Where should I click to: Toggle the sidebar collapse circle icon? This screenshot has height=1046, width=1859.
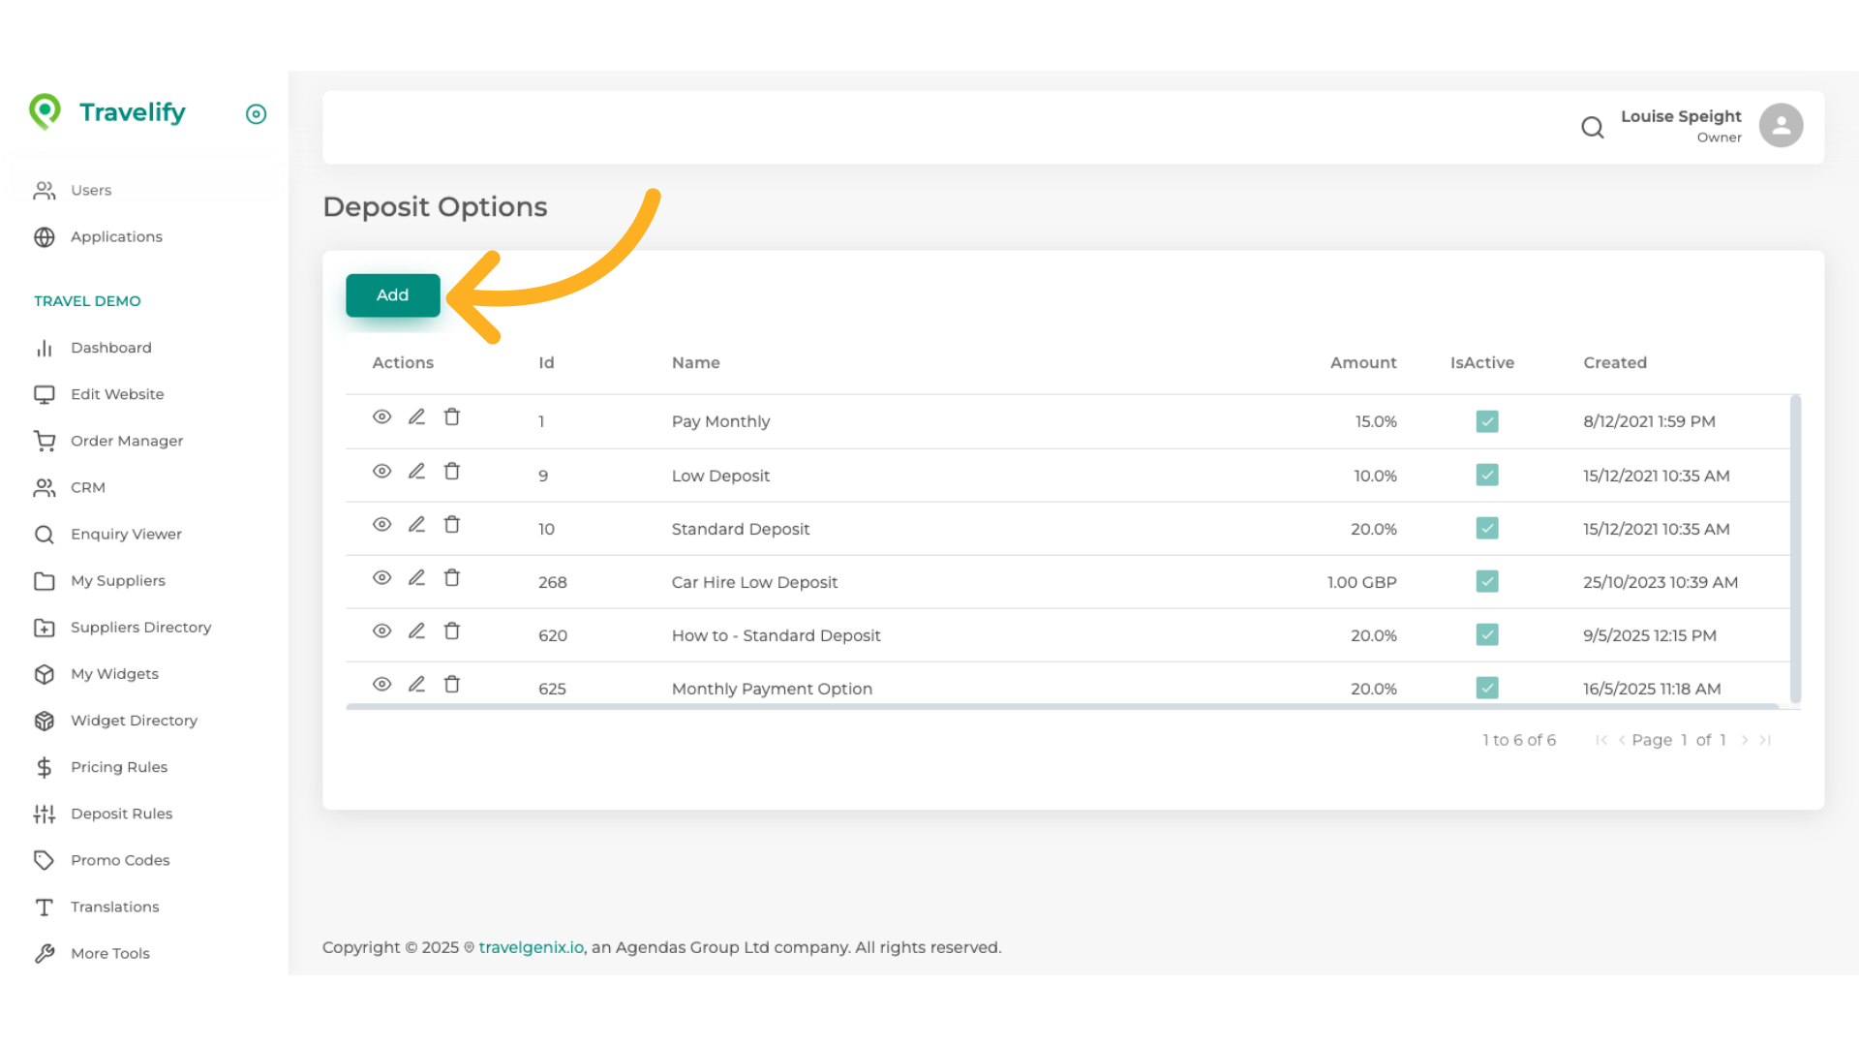[x=256, y=114]
